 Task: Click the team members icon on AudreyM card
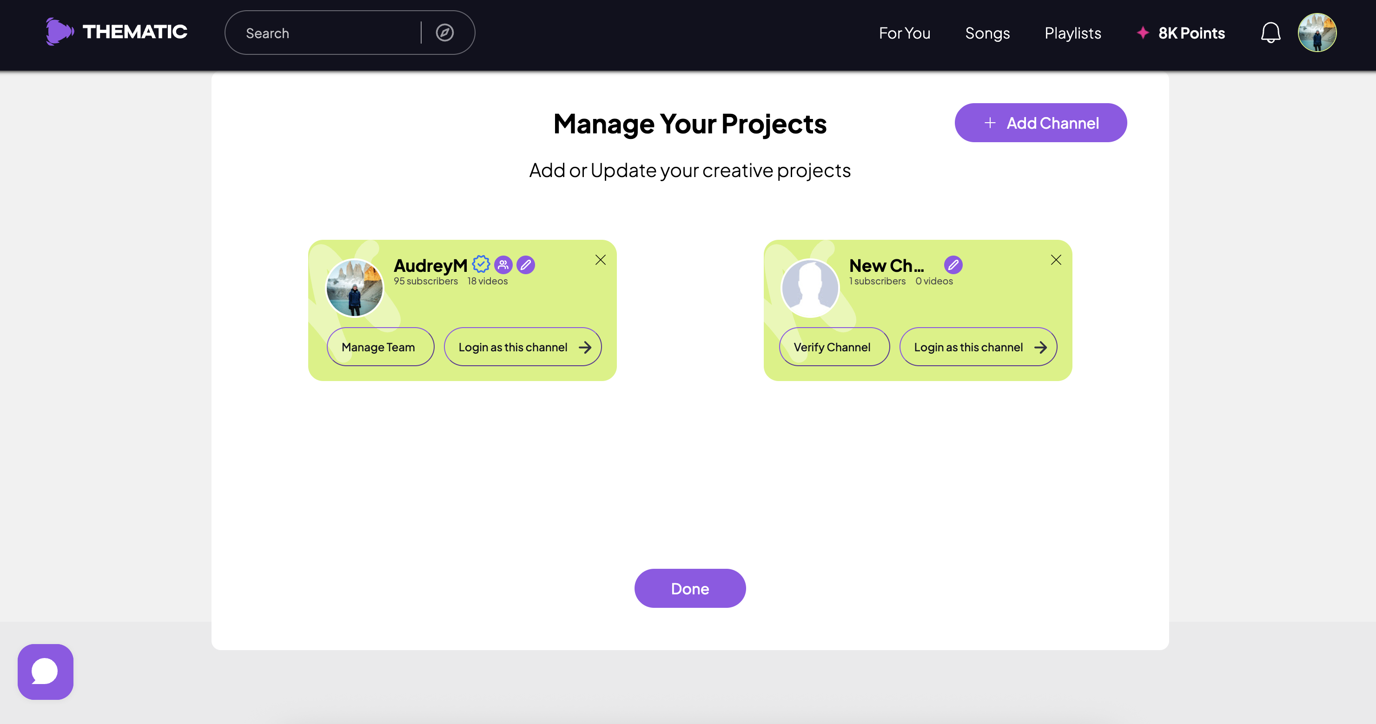[x=503, y=264]
